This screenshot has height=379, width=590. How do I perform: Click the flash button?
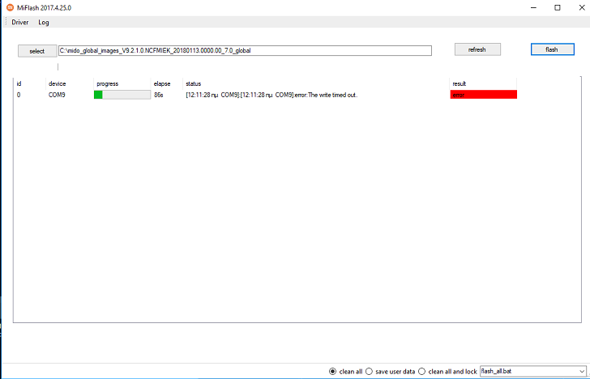pos(553,49)
